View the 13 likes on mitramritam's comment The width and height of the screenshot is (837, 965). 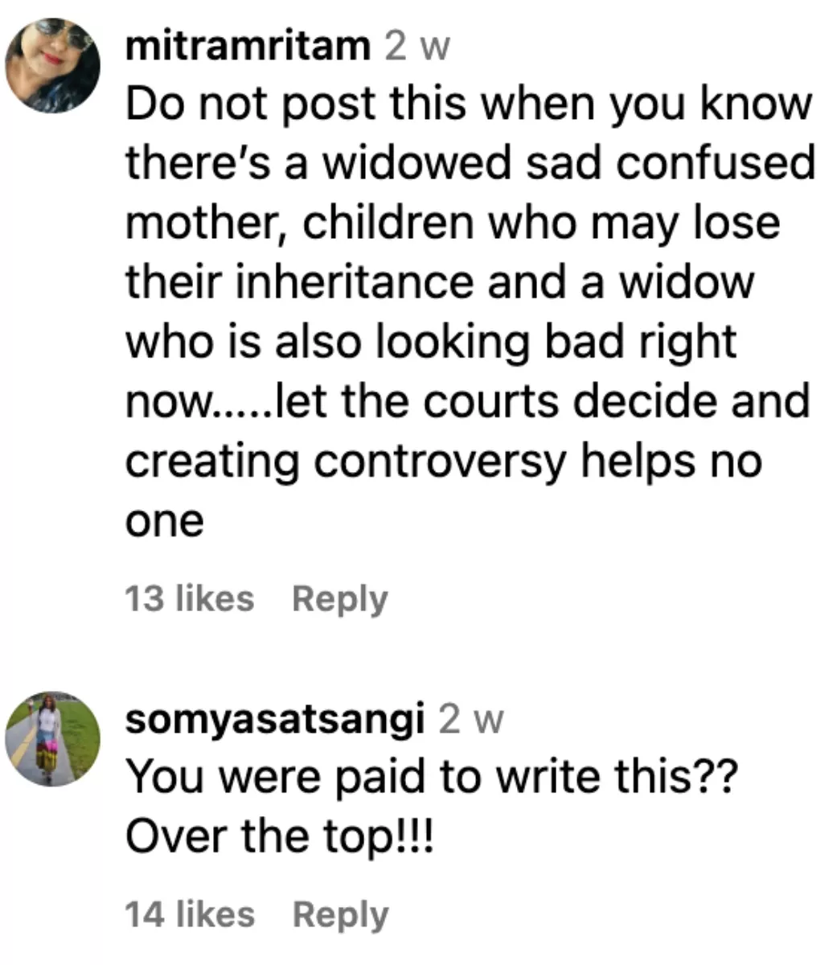189,598
